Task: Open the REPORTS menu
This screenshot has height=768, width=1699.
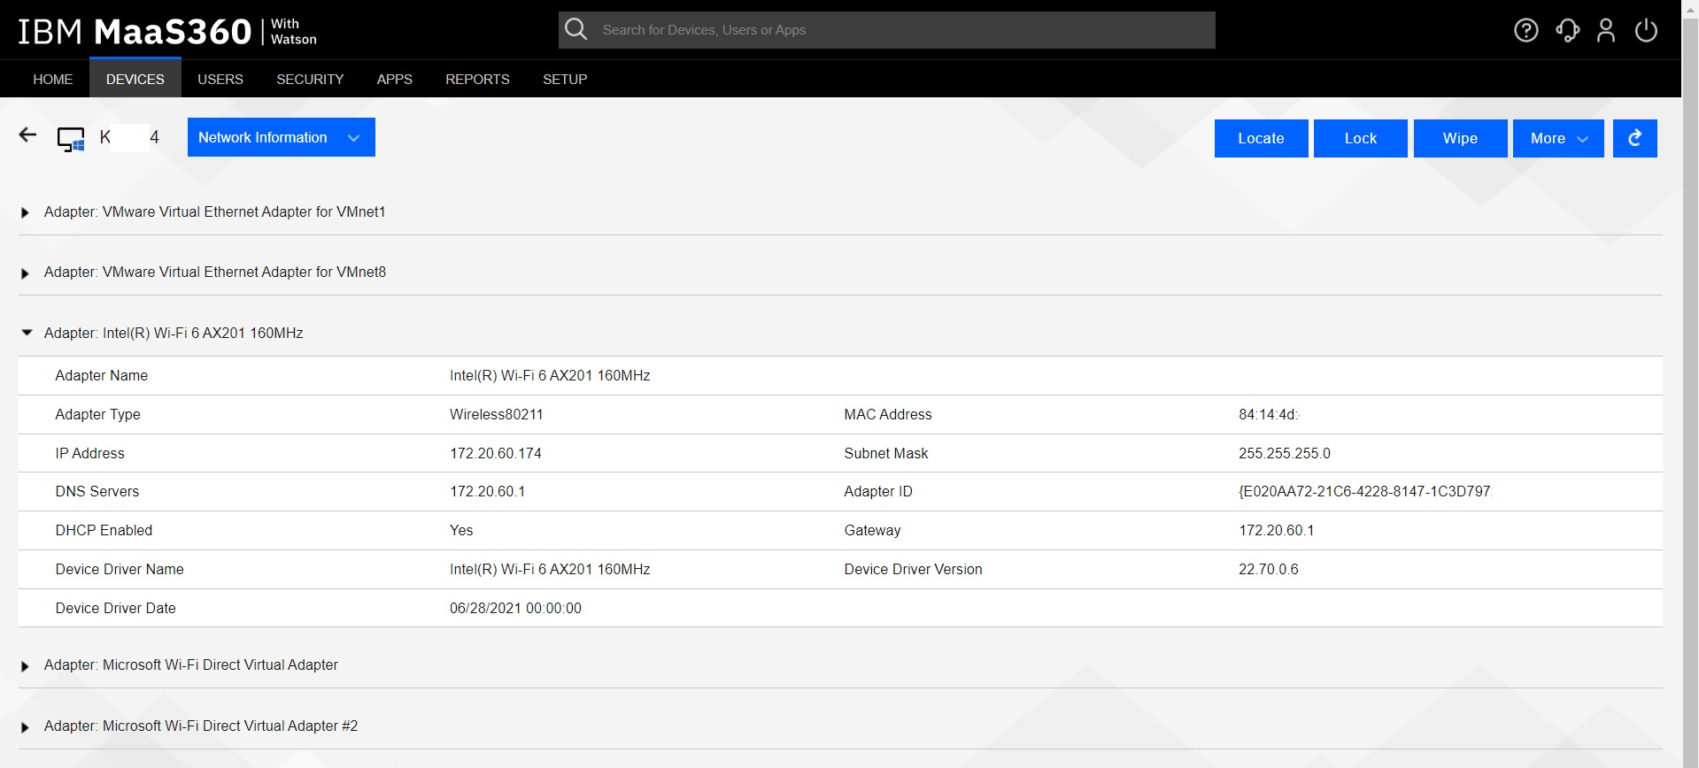Action: (477, 79)
